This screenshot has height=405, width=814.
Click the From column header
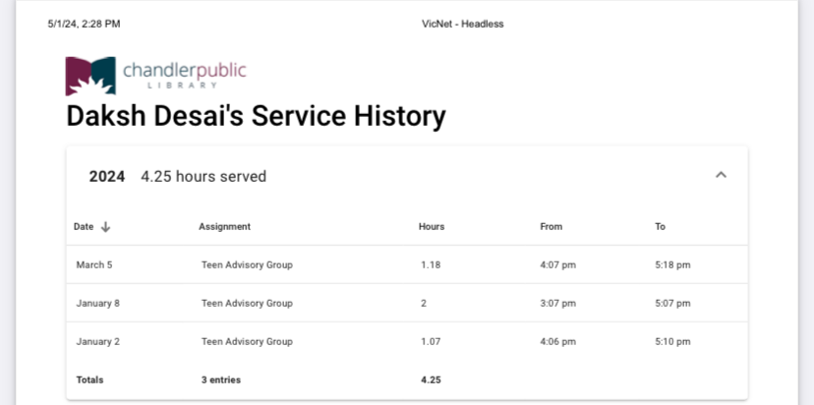[551, 227]
